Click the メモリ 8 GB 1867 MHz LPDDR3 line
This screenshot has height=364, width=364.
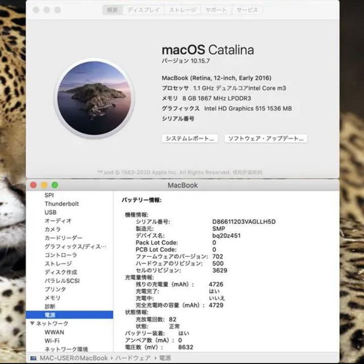pos(206,99)
